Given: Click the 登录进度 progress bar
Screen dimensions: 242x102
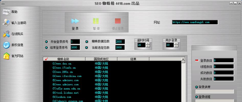Looking at the screenshot, I should point(214,91).
